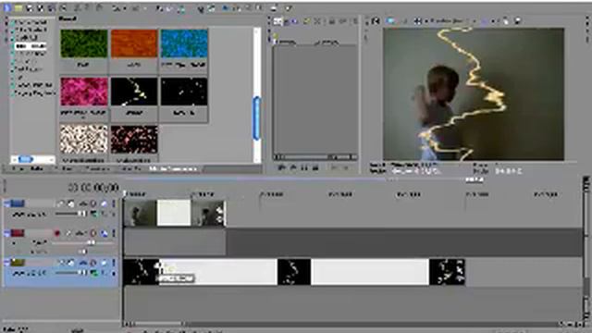Image resolution: width=592 pixels, height=333 pixels.
Task: Select the orange noise texture preset
Action: point(133,43)
